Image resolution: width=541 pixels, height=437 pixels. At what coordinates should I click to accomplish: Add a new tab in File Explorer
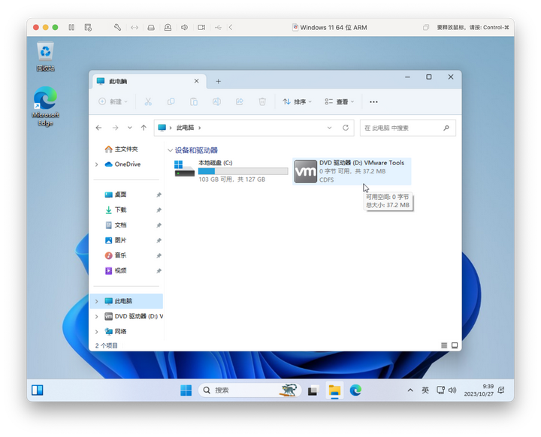tap(218, 81)
